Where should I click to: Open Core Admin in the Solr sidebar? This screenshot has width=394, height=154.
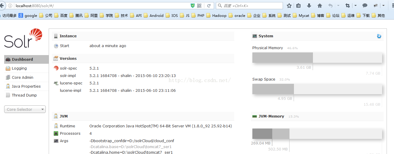(26, 77)
